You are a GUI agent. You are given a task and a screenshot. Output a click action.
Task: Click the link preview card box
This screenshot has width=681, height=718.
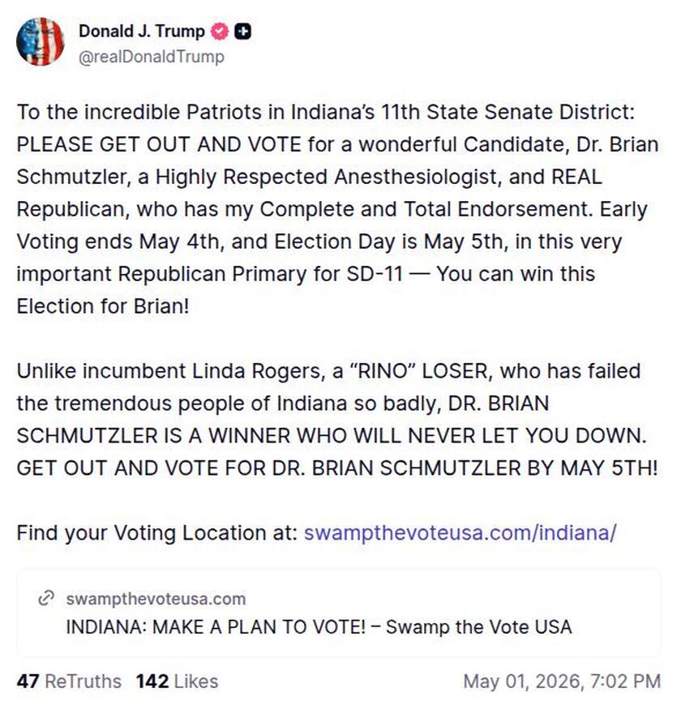(339, 613)
